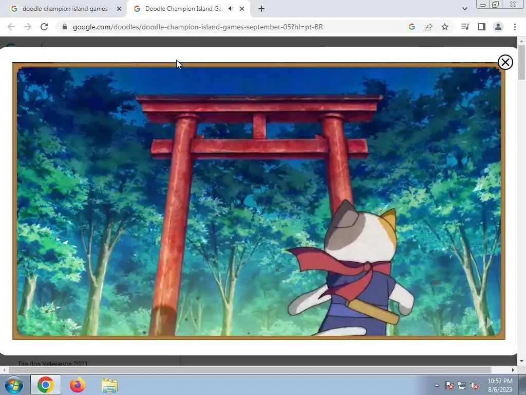Click the Show desktop button
The width and height of the screenshot is (526, 395).
coord(522,385)
